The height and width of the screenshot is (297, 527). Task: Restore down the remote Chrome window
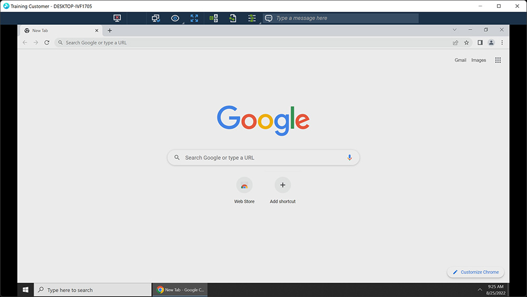point(486,30)
